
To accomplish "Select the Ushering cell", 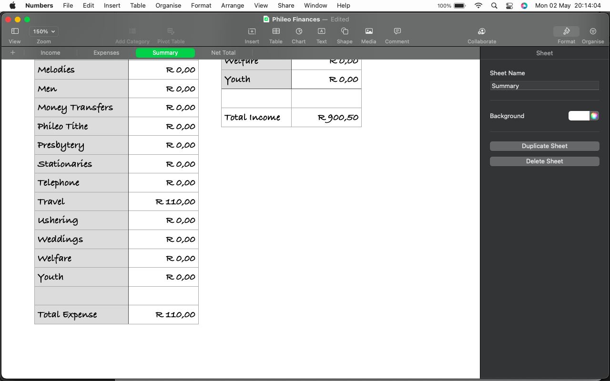I will 81,221.
